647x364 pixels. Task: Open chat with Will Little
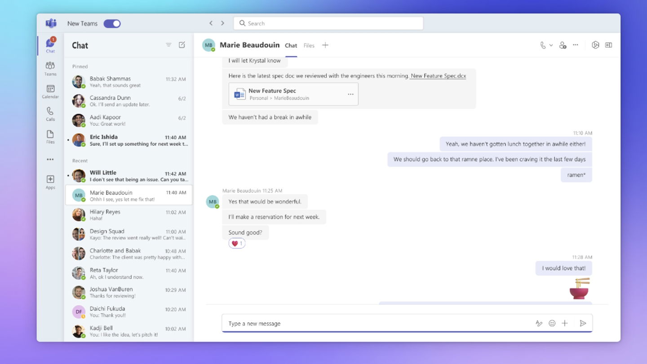pos(129,176)
